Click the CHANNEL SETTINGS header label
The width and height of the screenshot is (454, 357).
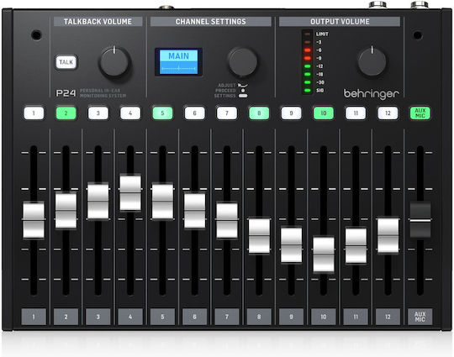(211, 22)
